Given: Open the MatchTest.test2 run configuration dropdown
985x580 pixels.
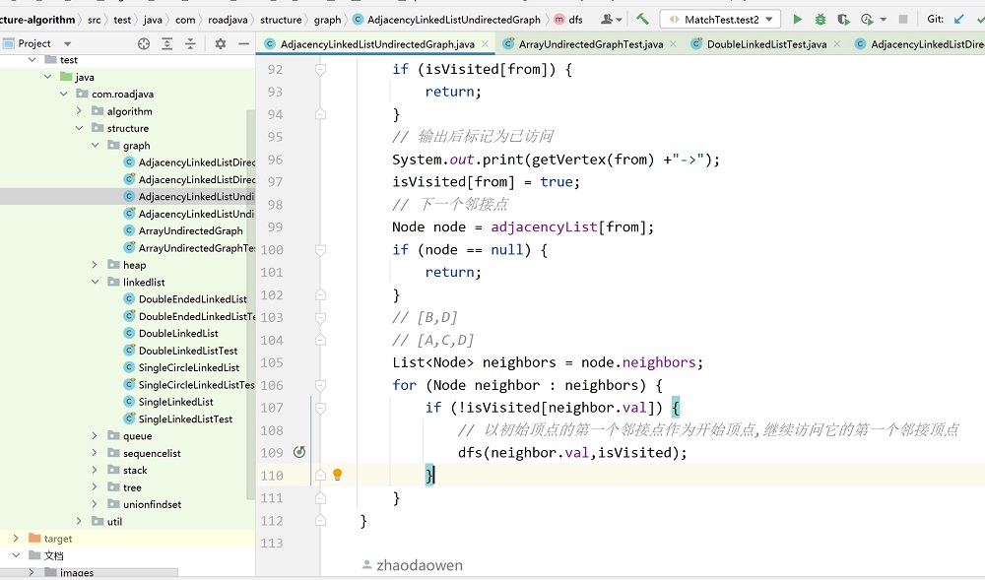Looking at the screenshot, I should point(720,20).
